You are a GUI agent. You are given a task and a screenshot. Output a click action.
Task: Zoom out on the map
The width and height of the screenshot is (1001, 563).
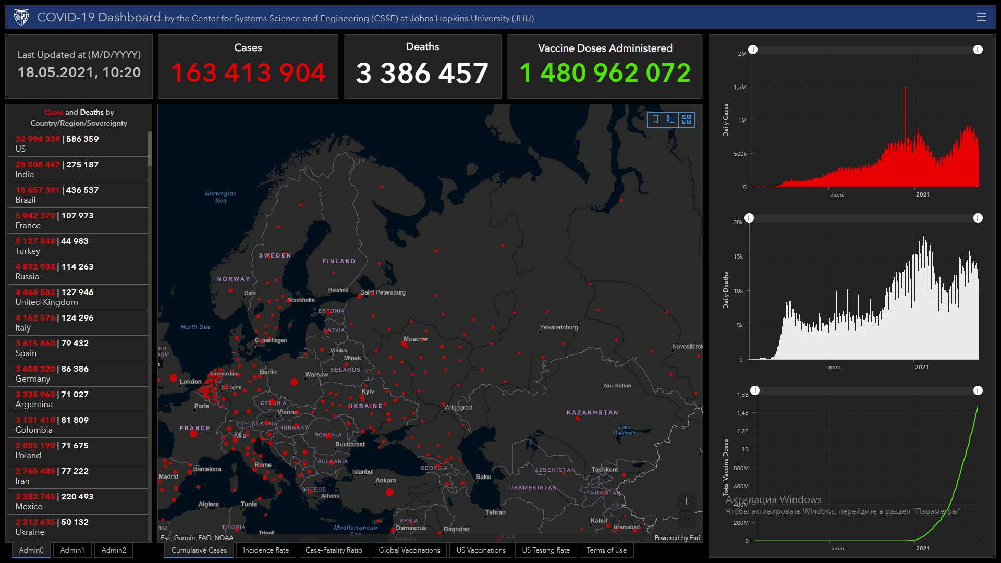(686, 518)
